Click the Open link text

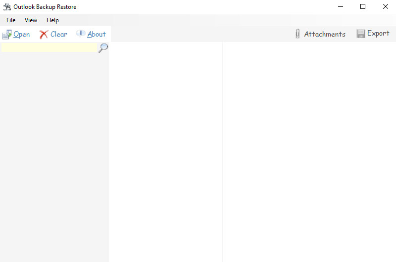[x=21, y=34]
